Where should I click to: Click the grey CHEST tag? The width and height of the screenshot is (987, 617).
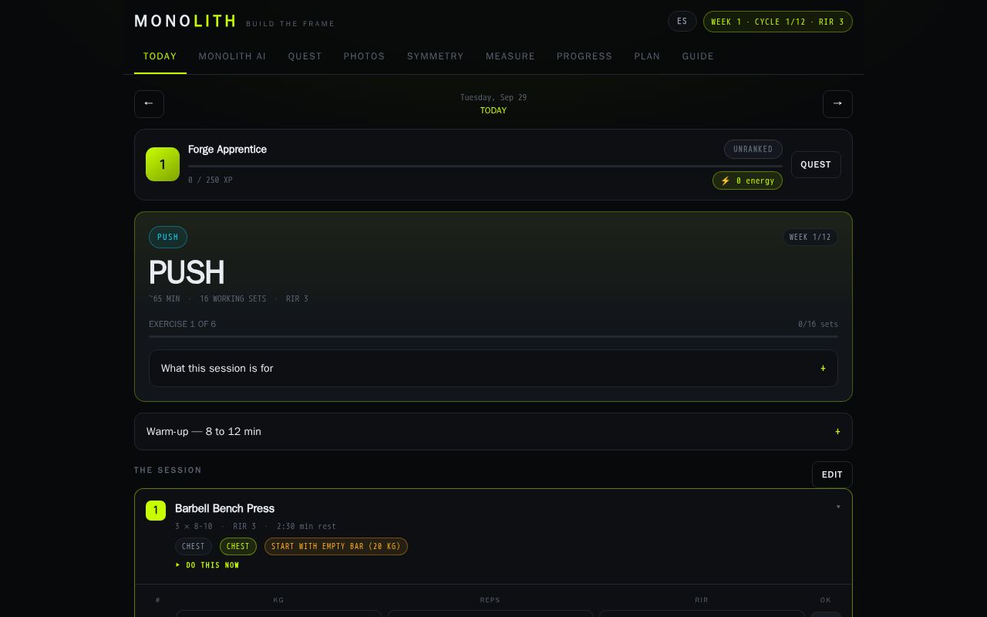click(194, 546)
